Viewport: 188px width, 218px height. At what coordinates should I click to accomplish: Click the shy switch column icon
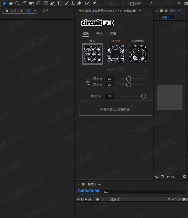[x=169, y=199]
